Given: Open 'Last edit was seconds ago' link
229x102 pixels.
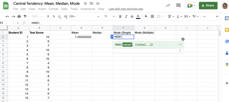Looking at the screenshot, I should [x=126, y=9].
